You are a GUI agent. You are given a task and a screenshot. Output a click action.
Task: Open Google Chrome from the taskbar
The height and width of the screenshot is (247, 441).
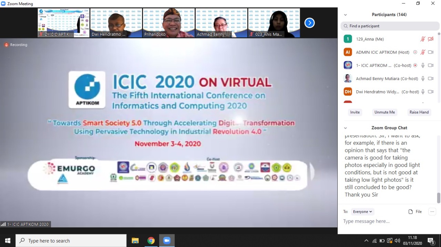pos(151,240)
